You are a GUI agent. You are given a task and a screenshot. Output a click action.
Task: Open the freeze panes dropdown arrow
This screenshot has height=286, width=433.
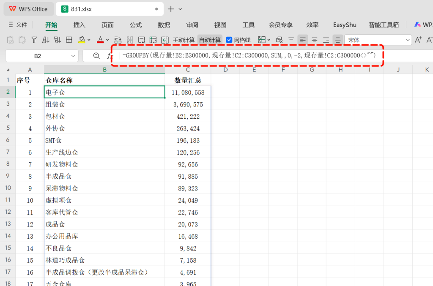(x=269, y=40)
